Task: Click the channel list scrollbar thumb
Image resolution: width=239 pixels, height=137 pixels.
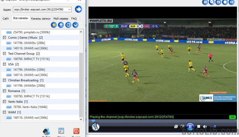Action: (x=81, y=85)
